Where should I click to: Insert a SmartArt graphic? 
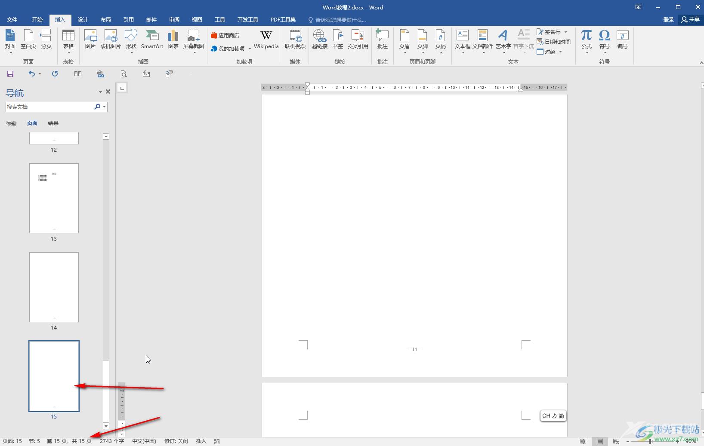(x=152, y=40)
